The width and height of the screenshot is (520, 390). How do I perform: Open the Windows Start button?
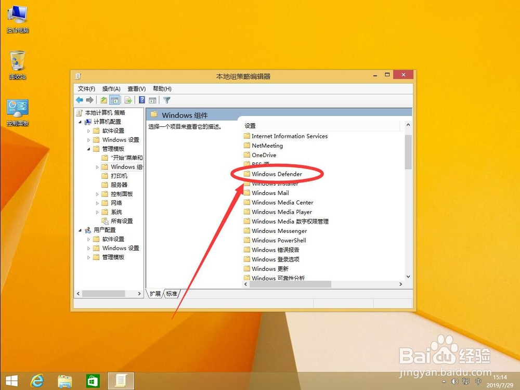(11, 381)
